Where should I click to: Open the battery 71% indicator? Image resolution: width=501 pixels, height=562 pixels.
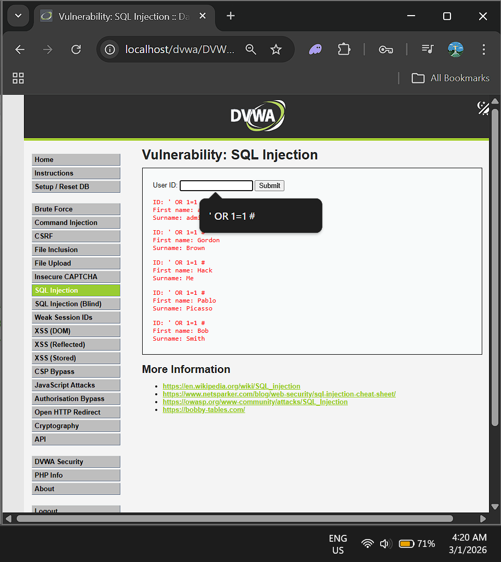tap(417, 544)
